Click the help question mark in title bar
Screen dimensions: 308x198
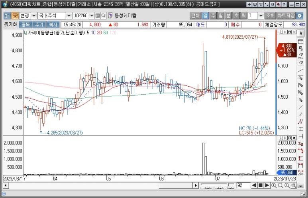point(284,4)
